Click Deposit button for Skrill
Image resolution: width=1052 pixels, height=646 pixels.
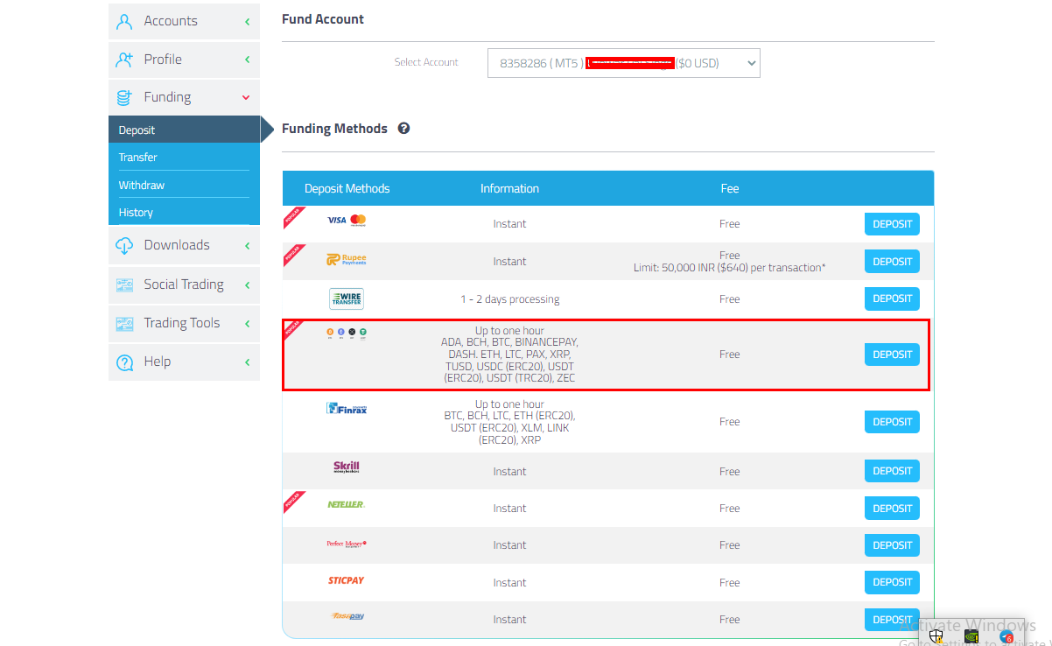pyautogui.click(x=892, y=471)
